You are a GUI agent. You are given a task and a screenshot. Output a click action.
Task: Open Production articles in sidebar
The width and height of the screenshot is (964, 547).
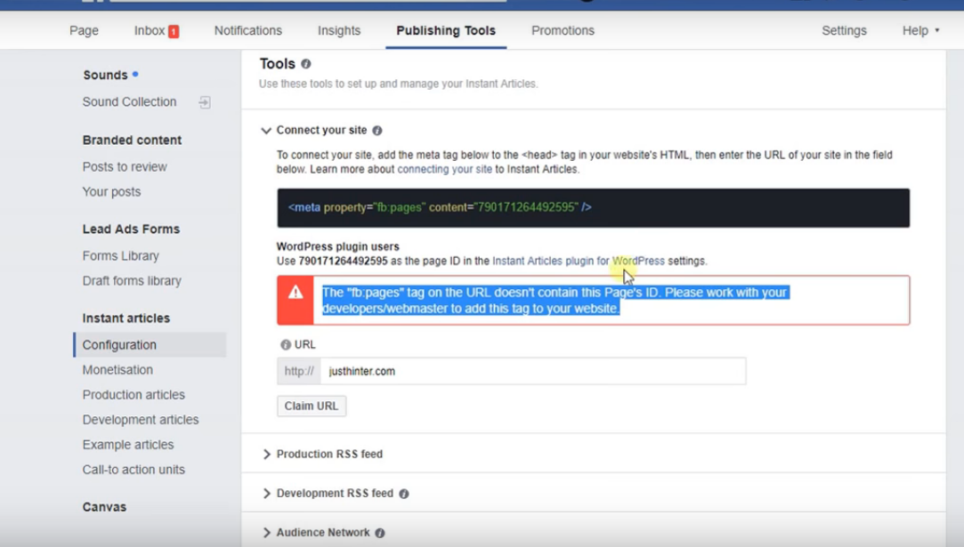[x=134, y=395]
